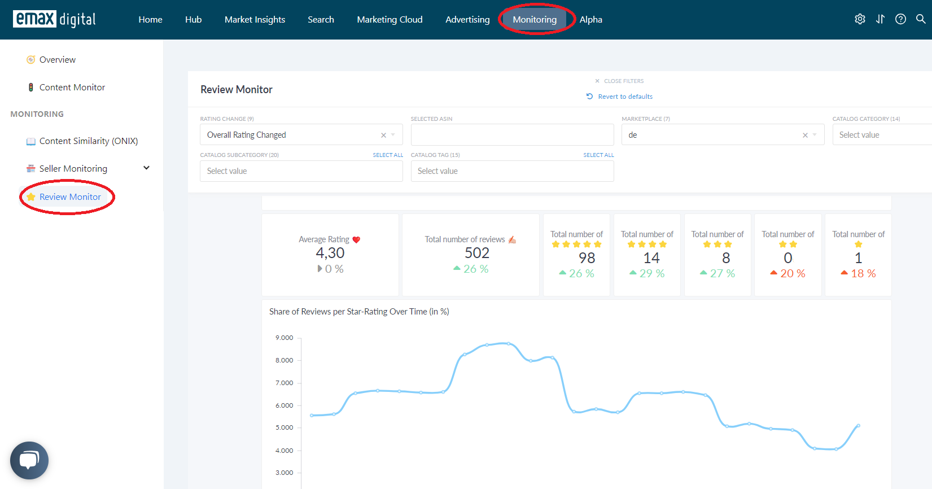The height and width of the screenshot is (489, 932).
Task: Click the emax digital logo
Action: tap(55, 19)
